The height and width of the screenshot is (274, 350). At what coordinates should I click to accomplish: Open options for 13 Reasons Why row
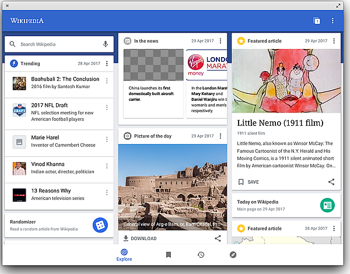coord(107,192)
